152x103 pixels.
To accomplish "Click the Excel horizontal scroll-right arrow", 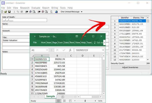I will tap(101, 97).
